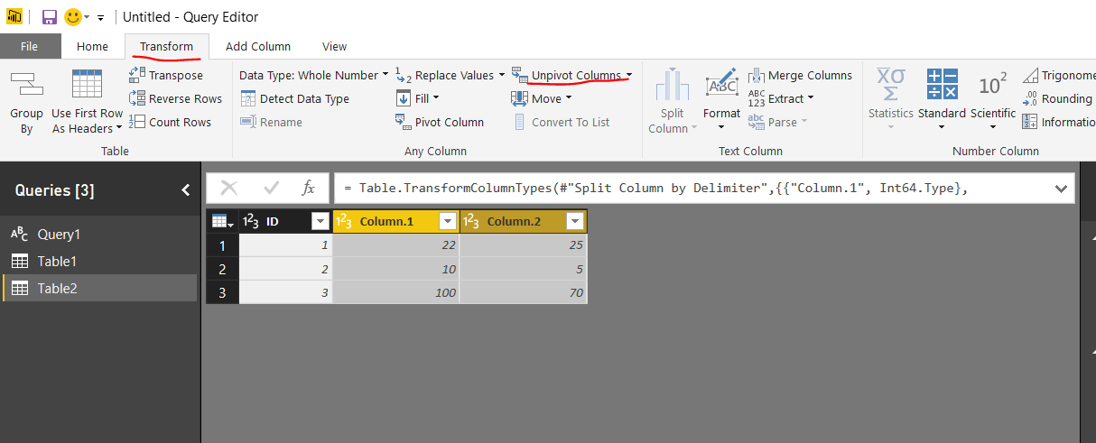Screen dimensions: 1096x443
Task: Click the ID column header
Action: click(285, 221)
